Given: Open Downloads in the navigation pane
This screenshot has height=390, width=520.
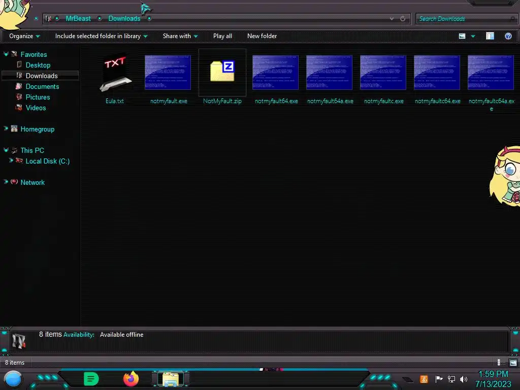Looking at the screenshot, I should point(42,76).
